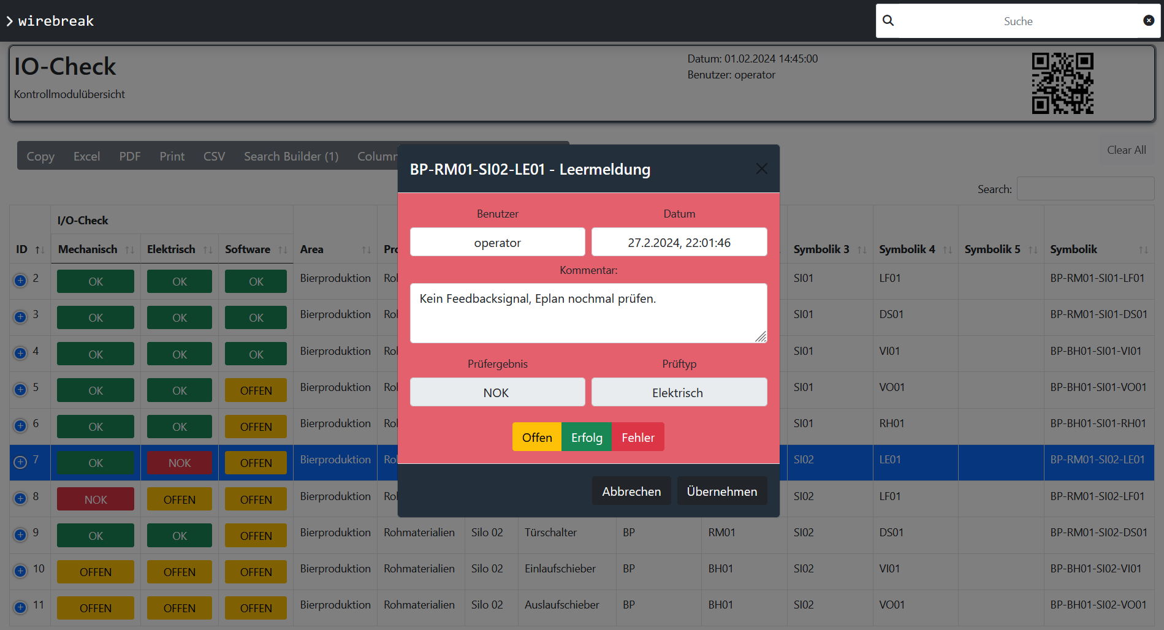Image resolution: width=1164 pixels, height=630 pixels.
Task: Sort the Elektrisch column
Action: (x=208, y=250)
